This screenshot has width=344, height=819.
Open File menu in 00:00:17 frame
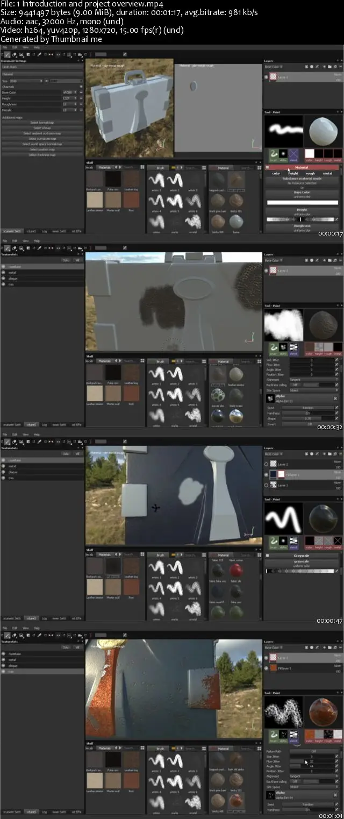coord(5,47)
